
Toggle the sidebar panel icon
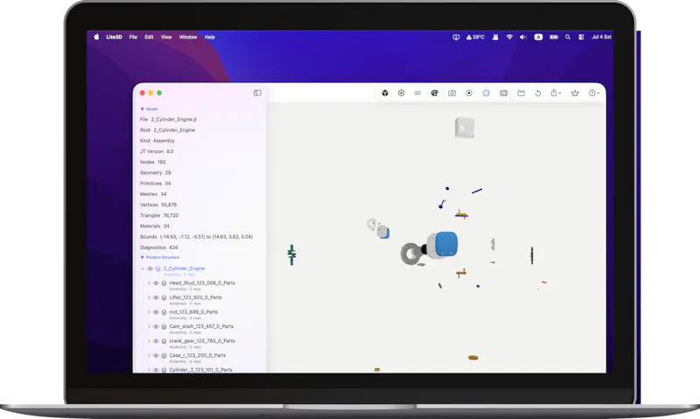(257, 93)
